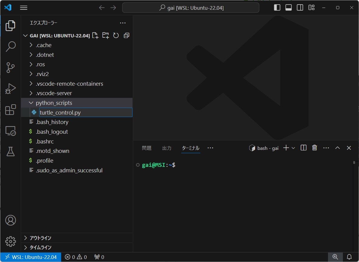Open the Extensions view

(11, 110)
